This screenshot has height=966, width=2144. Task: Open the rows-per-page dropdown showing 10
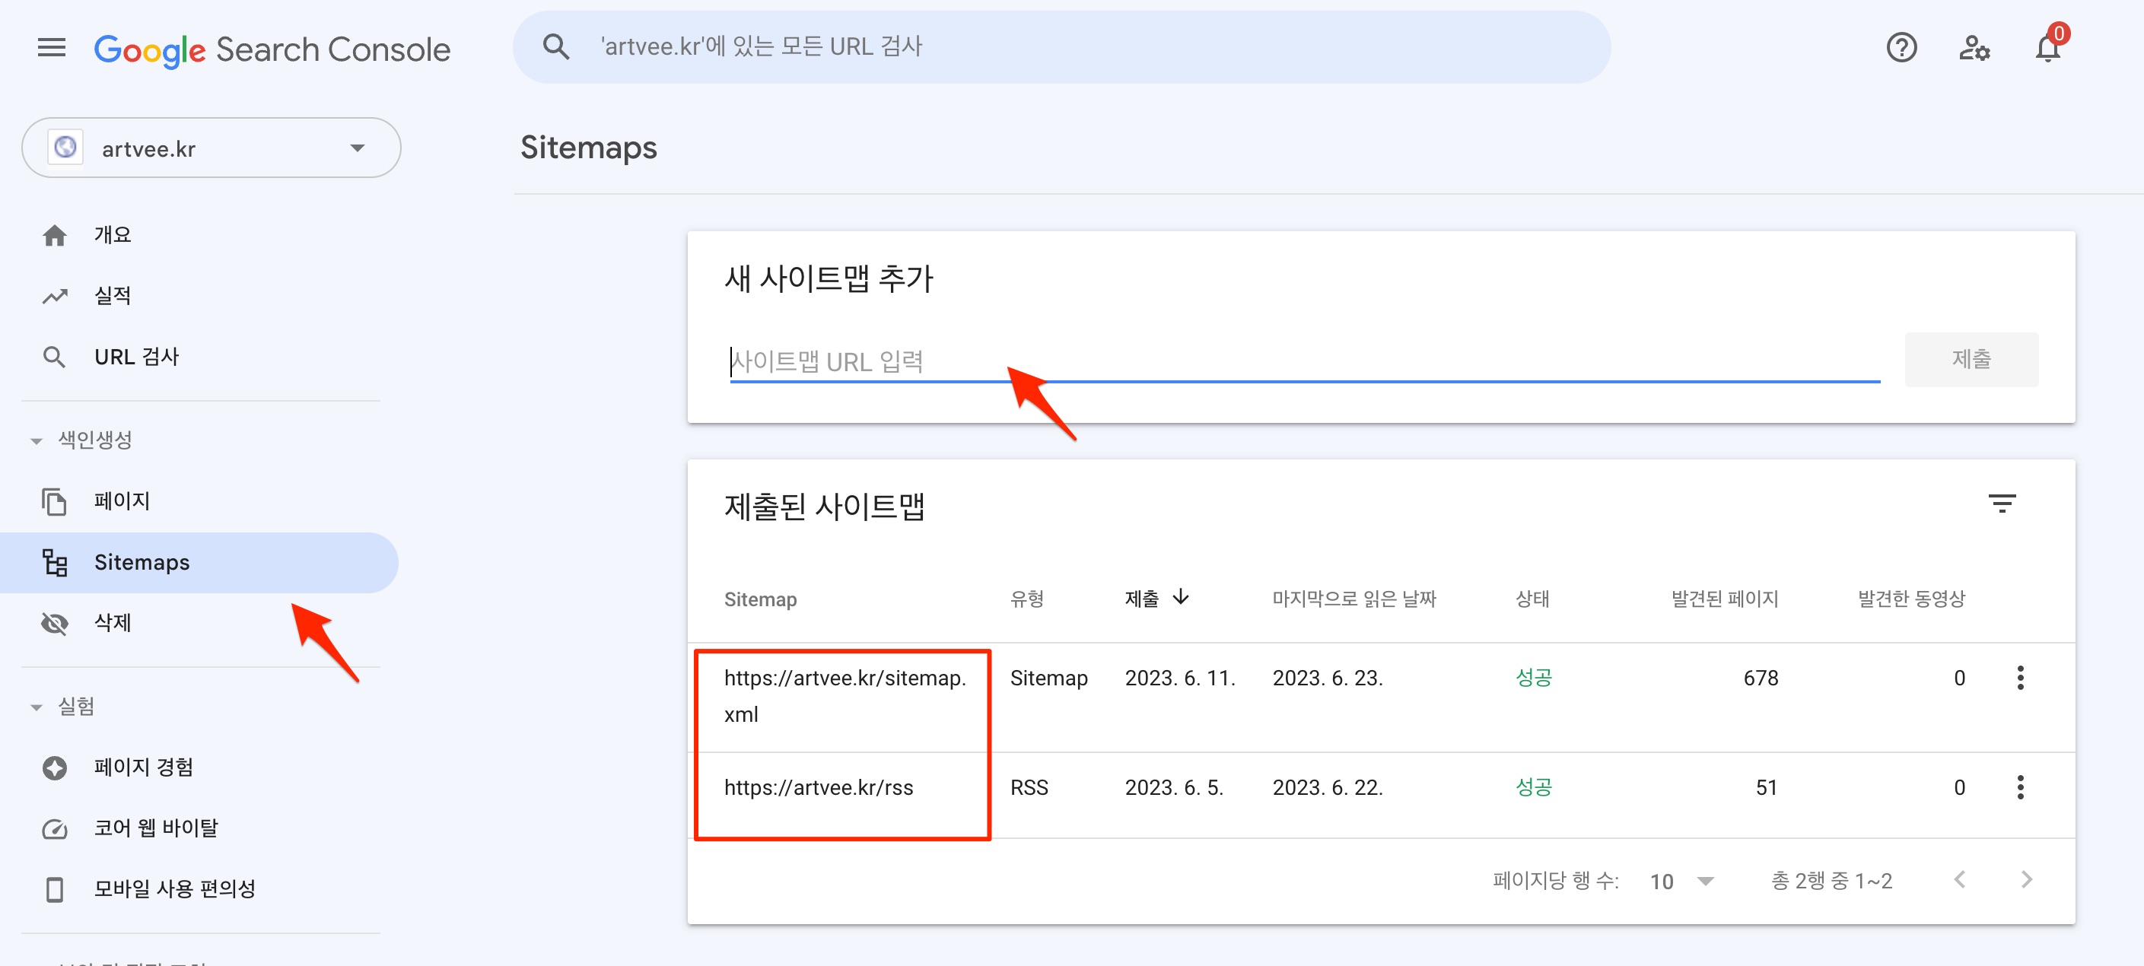pos(1681,881)
